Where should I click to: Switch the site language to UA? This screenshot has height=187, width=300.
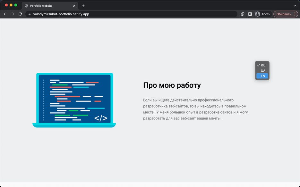(262, 70)
